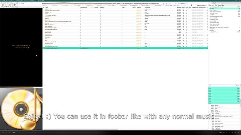Sort by the Rating column header

tap(139, 7)
